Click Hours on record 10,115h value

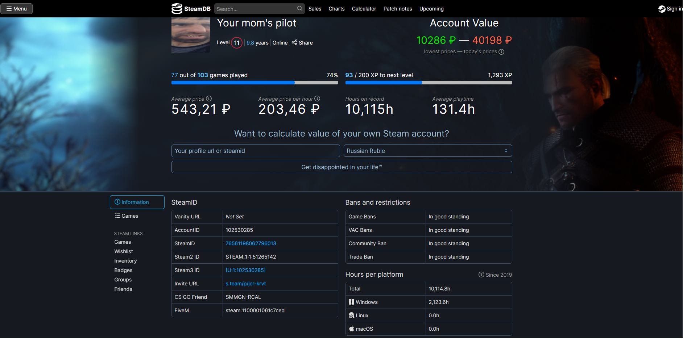[x=369, y=109]
